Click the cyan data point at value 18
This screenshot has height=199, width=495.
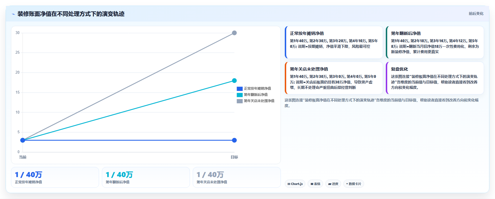pos(234,81)
